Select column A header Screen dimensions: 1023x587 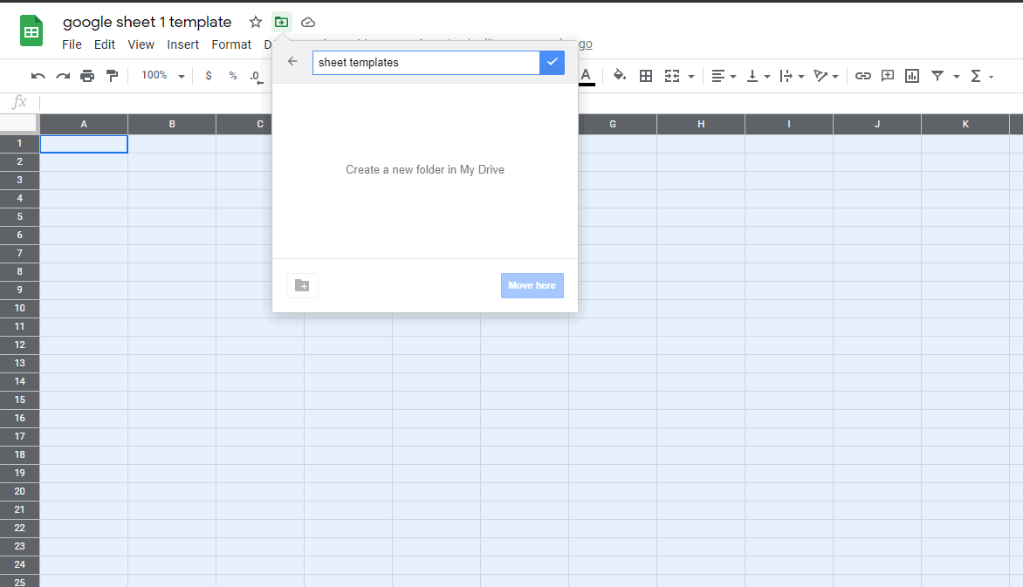pyautogui.click(x=84, y=124)
